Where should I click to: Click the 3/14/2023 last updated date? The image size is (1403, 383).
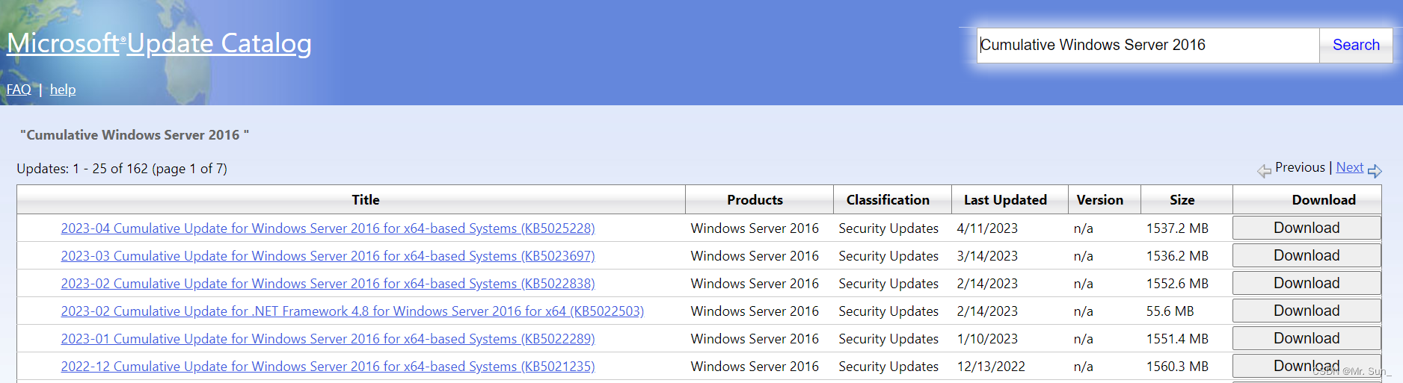click(987, 256)
